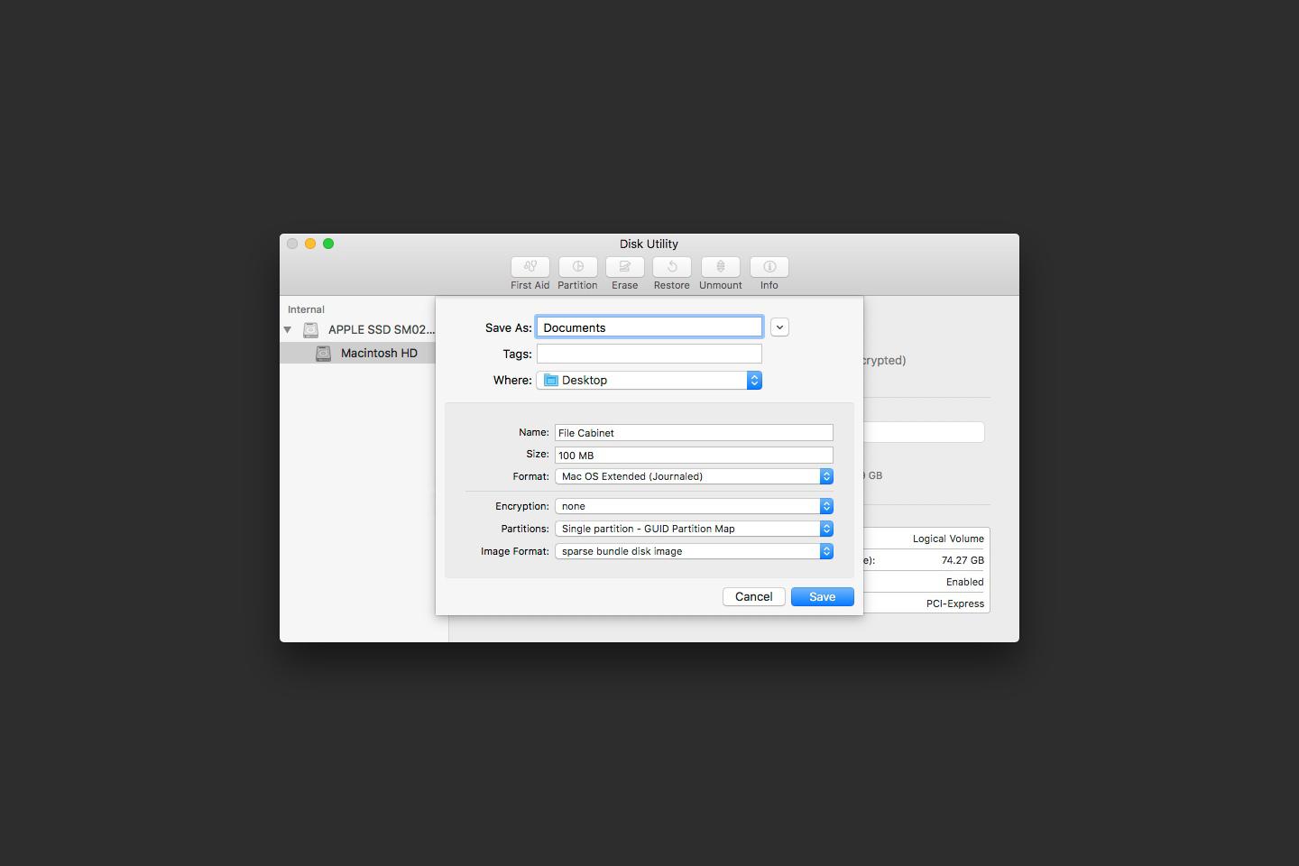Expand the Save As dialog with the chevron

click(779, 327)
